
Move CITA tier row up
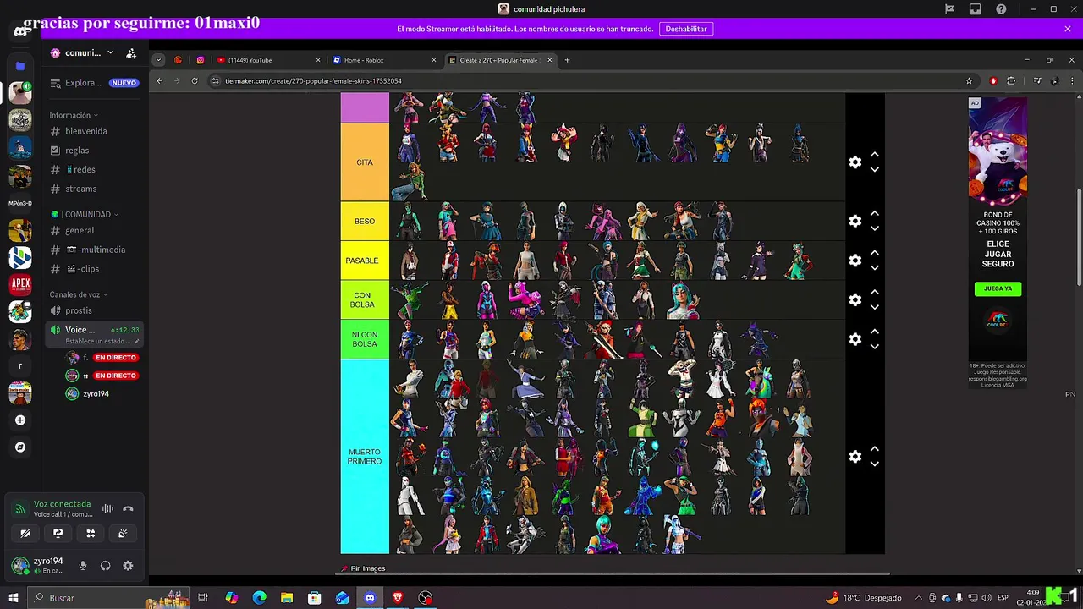tap(875, 156)
